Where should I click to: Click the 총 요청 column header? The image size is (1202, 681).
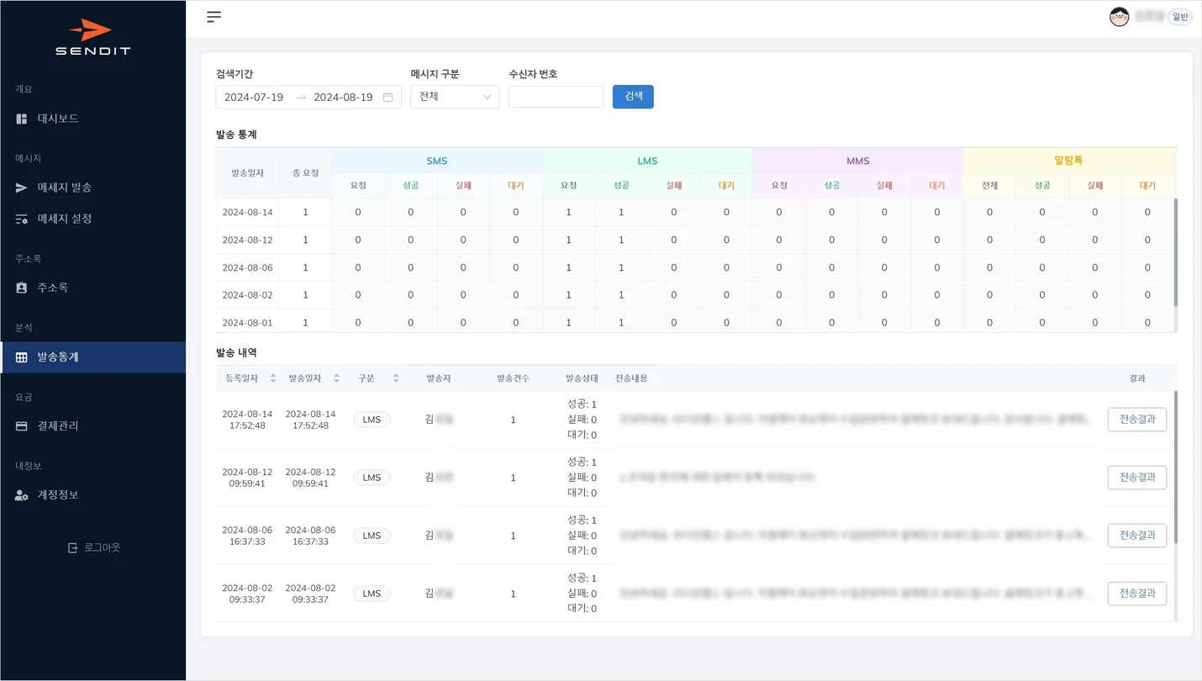[305, 173]
